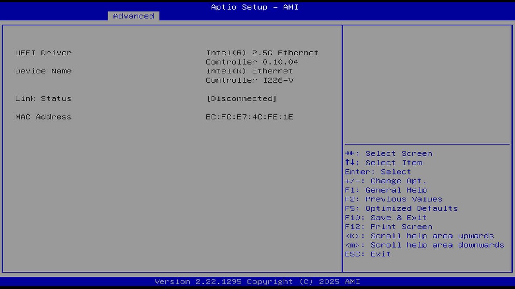The image size is (515, 289).
Task: Click the 'F12: Print Screen' entry
Action: (x=389, y=227)
